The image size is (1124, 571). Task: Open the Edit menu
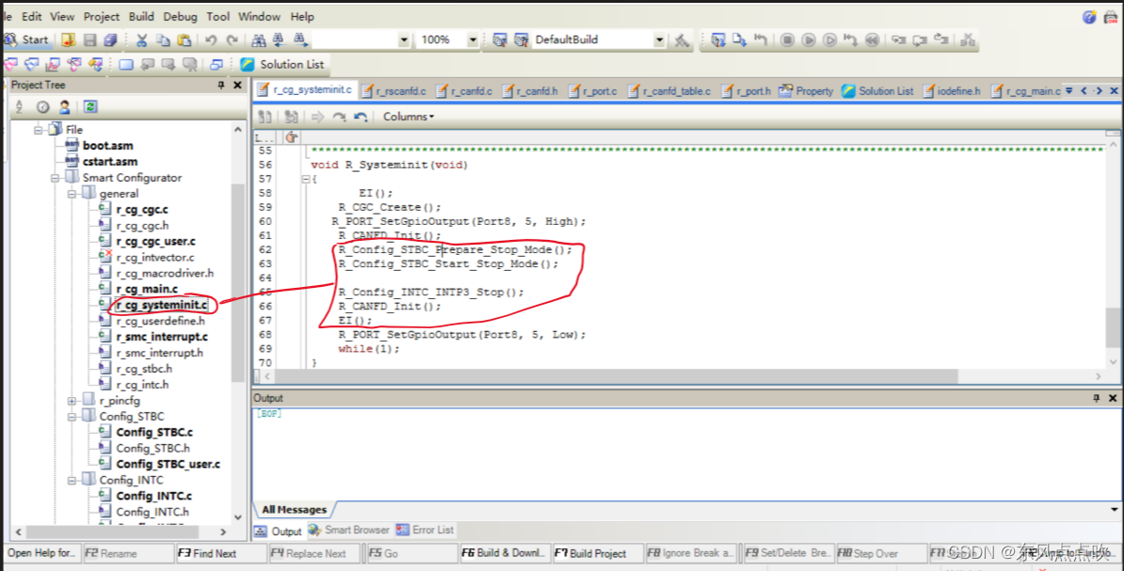click(x=32, y=17)
